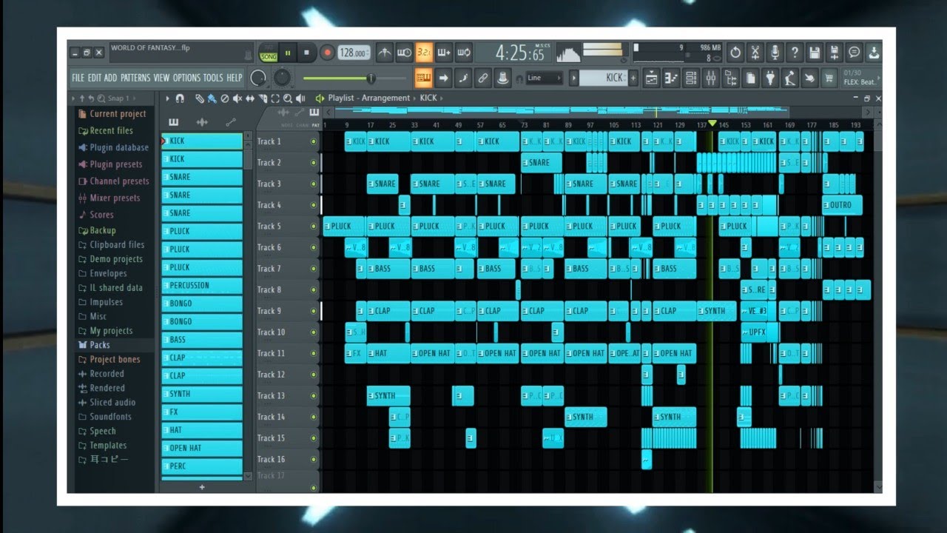Select the Slice tool in Playlist
The width and height of the screenshot is (947, 533).
point(263,98)
